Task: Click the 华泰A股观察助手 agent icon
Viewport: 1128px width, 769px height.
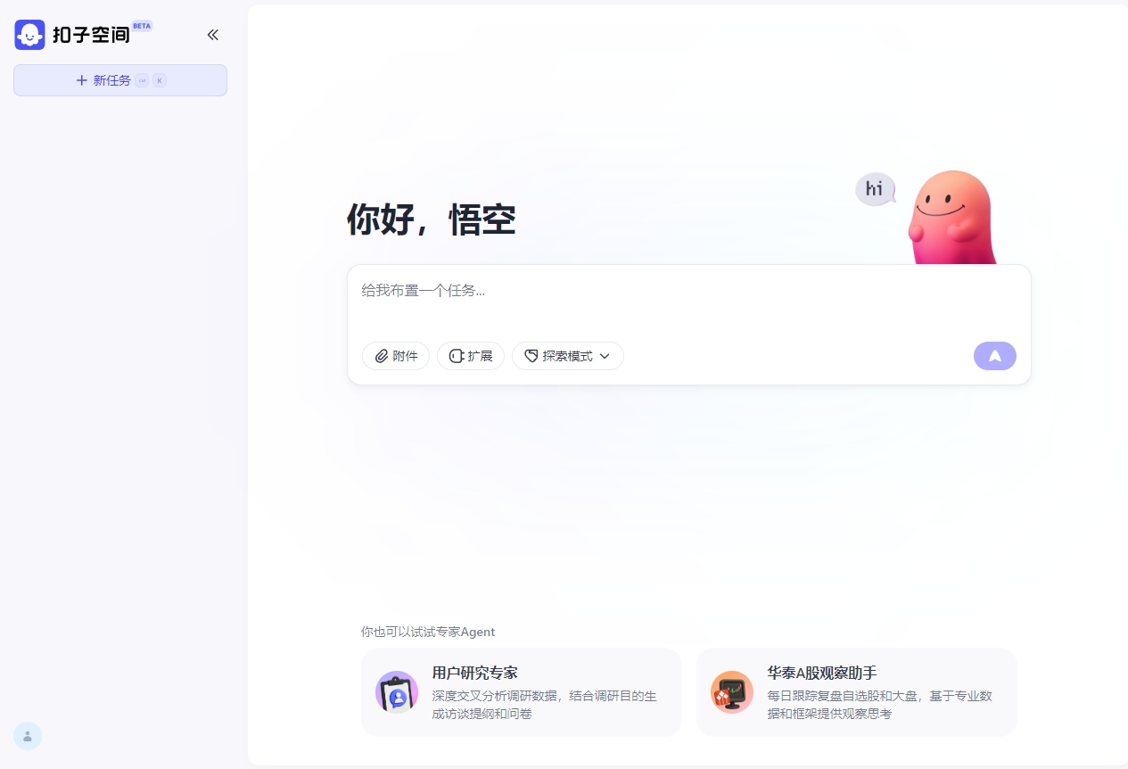Action: (x=731, y=692)
